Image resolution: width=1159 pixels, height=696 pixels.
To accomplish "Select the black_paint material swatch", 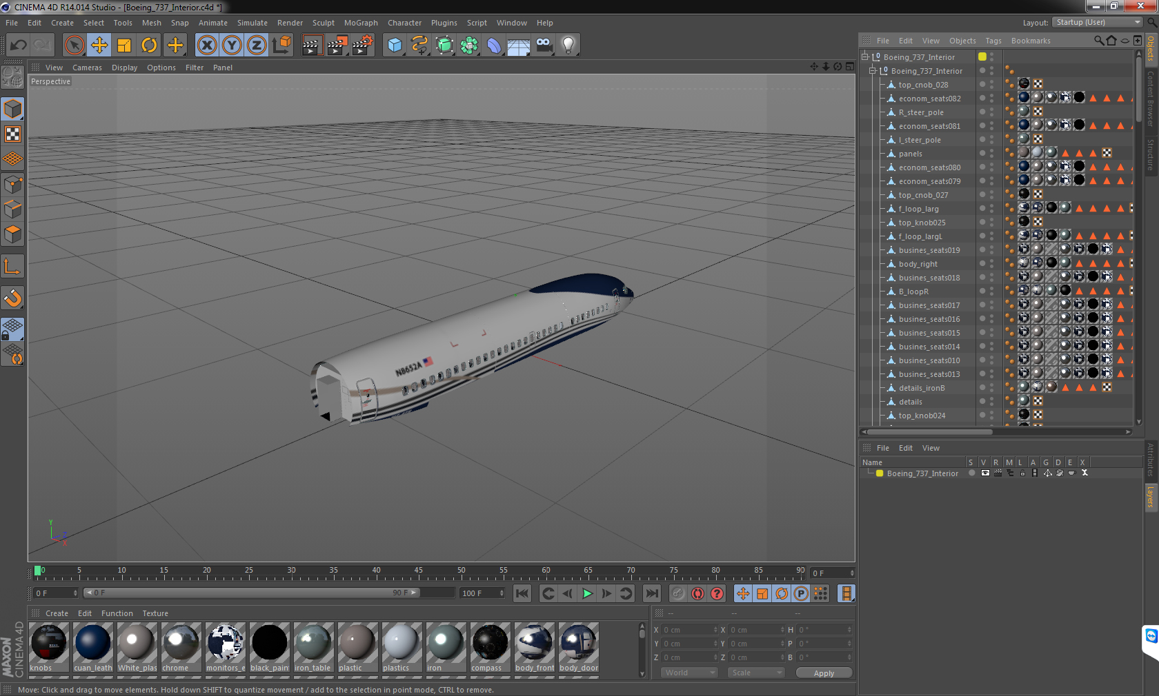I will 270,647.
